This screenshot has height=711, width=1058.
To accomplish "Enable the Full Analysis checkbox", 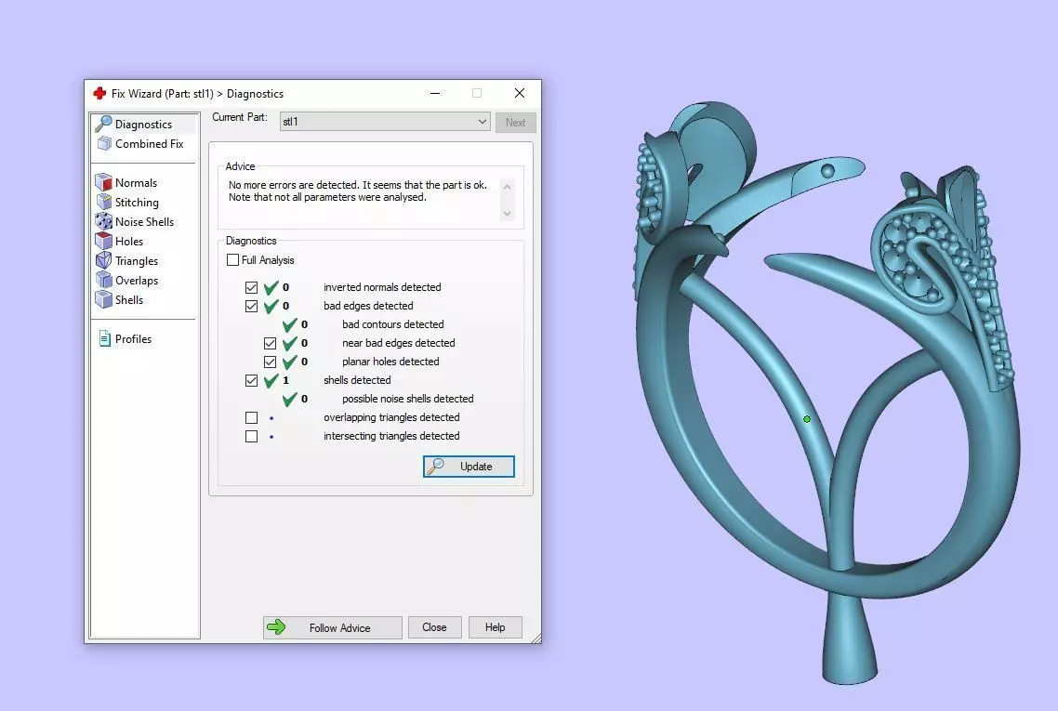I will [232, 259].
